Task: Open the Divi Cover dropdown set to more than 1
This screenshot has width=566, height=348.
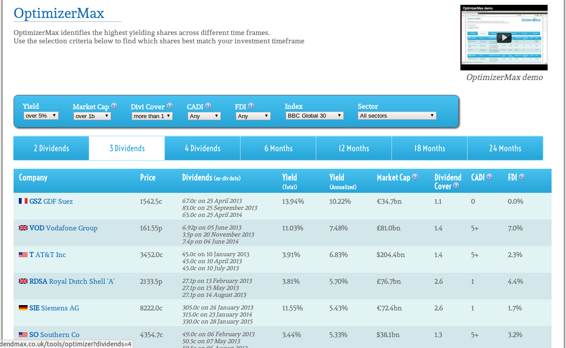Action: pos(152,116)
